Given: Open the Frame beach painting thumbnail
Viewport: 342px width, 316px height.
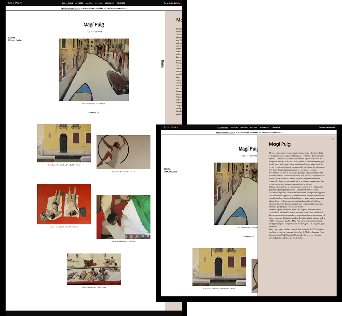Looking at the screenshot, I should (94, 269).
